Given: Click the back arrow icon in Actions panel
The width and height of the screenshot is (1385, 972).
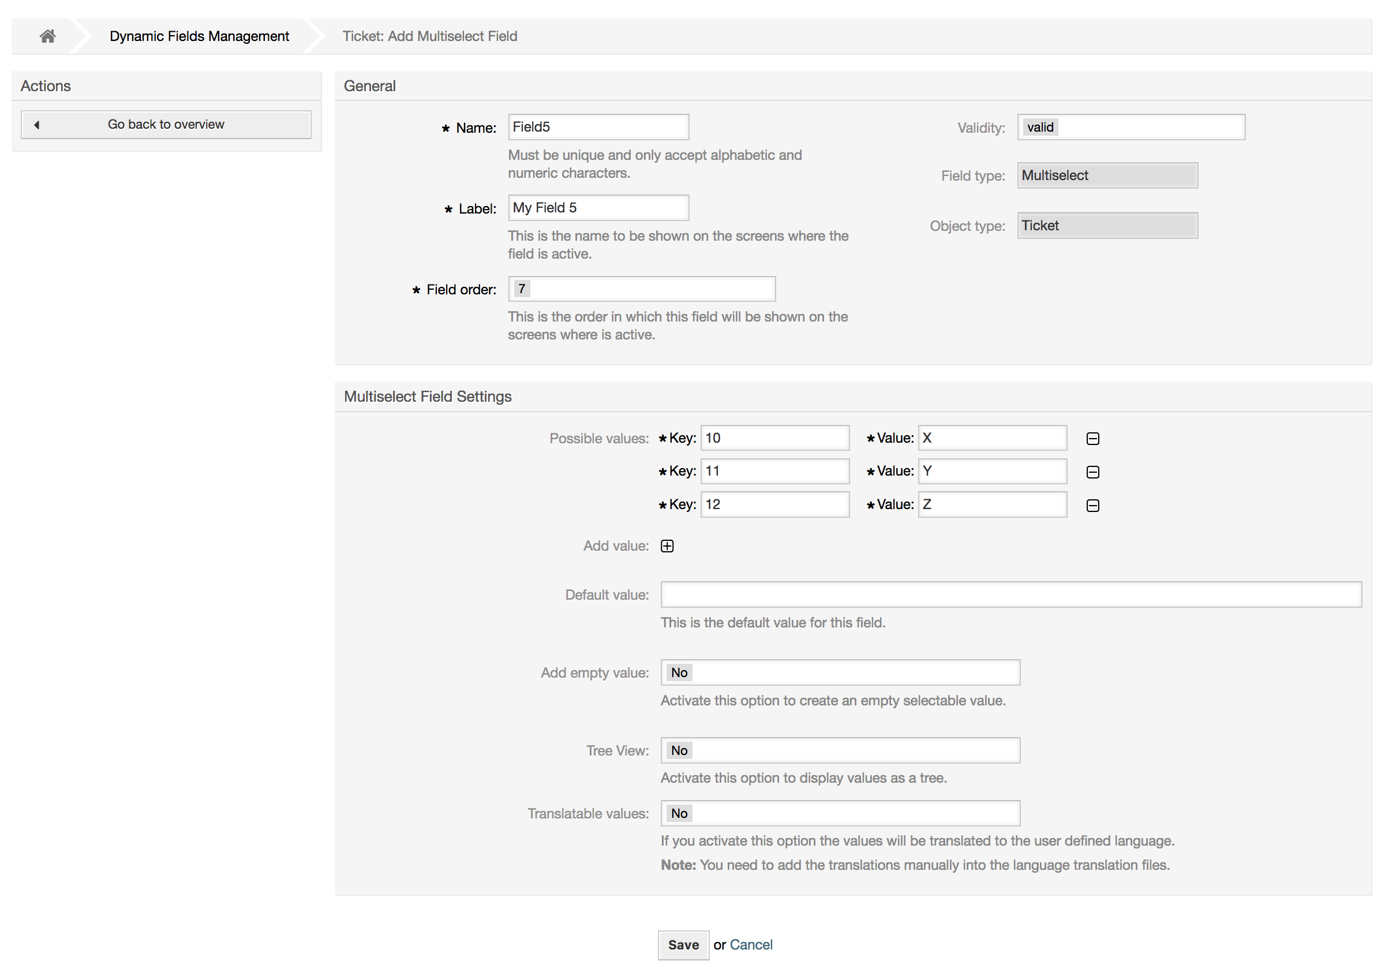Looking at the screenshot, I should (x=38, y=124).
